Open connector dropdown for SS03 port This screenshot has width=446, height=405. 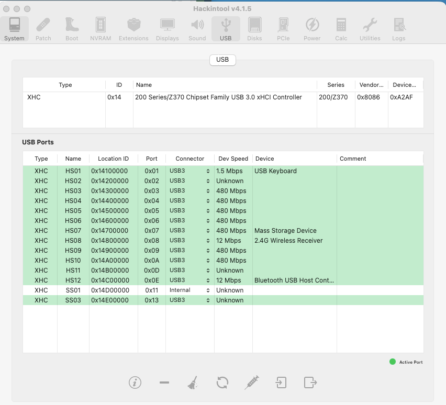(189, 300)
